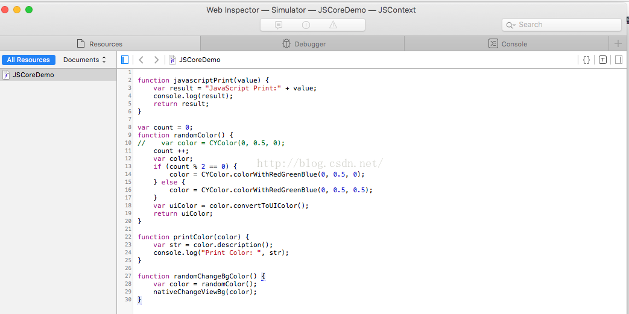
Task: Click the magnifier icon in Search field
Action: (x=511, y=25)
